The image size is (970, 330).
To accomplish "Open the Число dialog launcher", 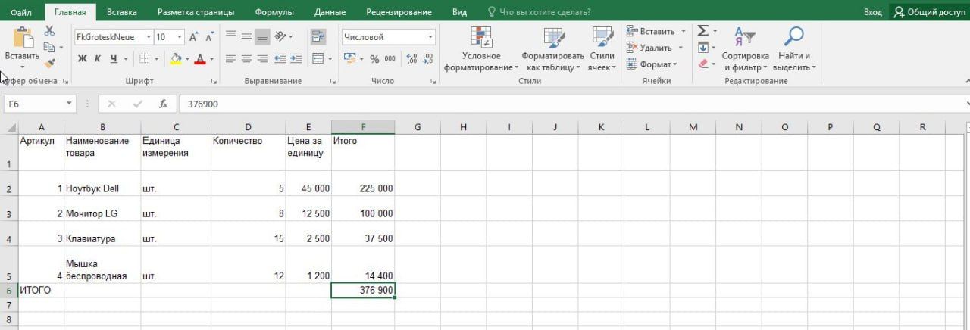I will click(x=433, y=81).
